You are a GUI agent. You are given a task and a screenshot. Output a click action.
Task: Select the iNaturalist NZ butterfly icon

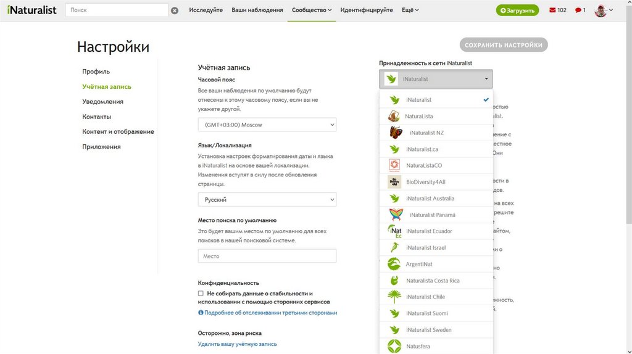[x=396, y=133]
